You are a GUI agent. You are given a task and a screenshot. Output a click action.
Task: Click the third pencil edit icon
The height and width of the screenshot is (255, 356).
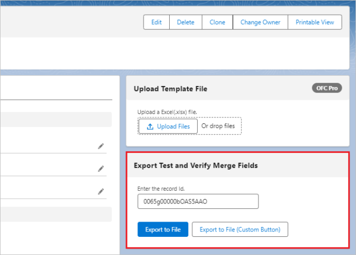coord(101,191)
